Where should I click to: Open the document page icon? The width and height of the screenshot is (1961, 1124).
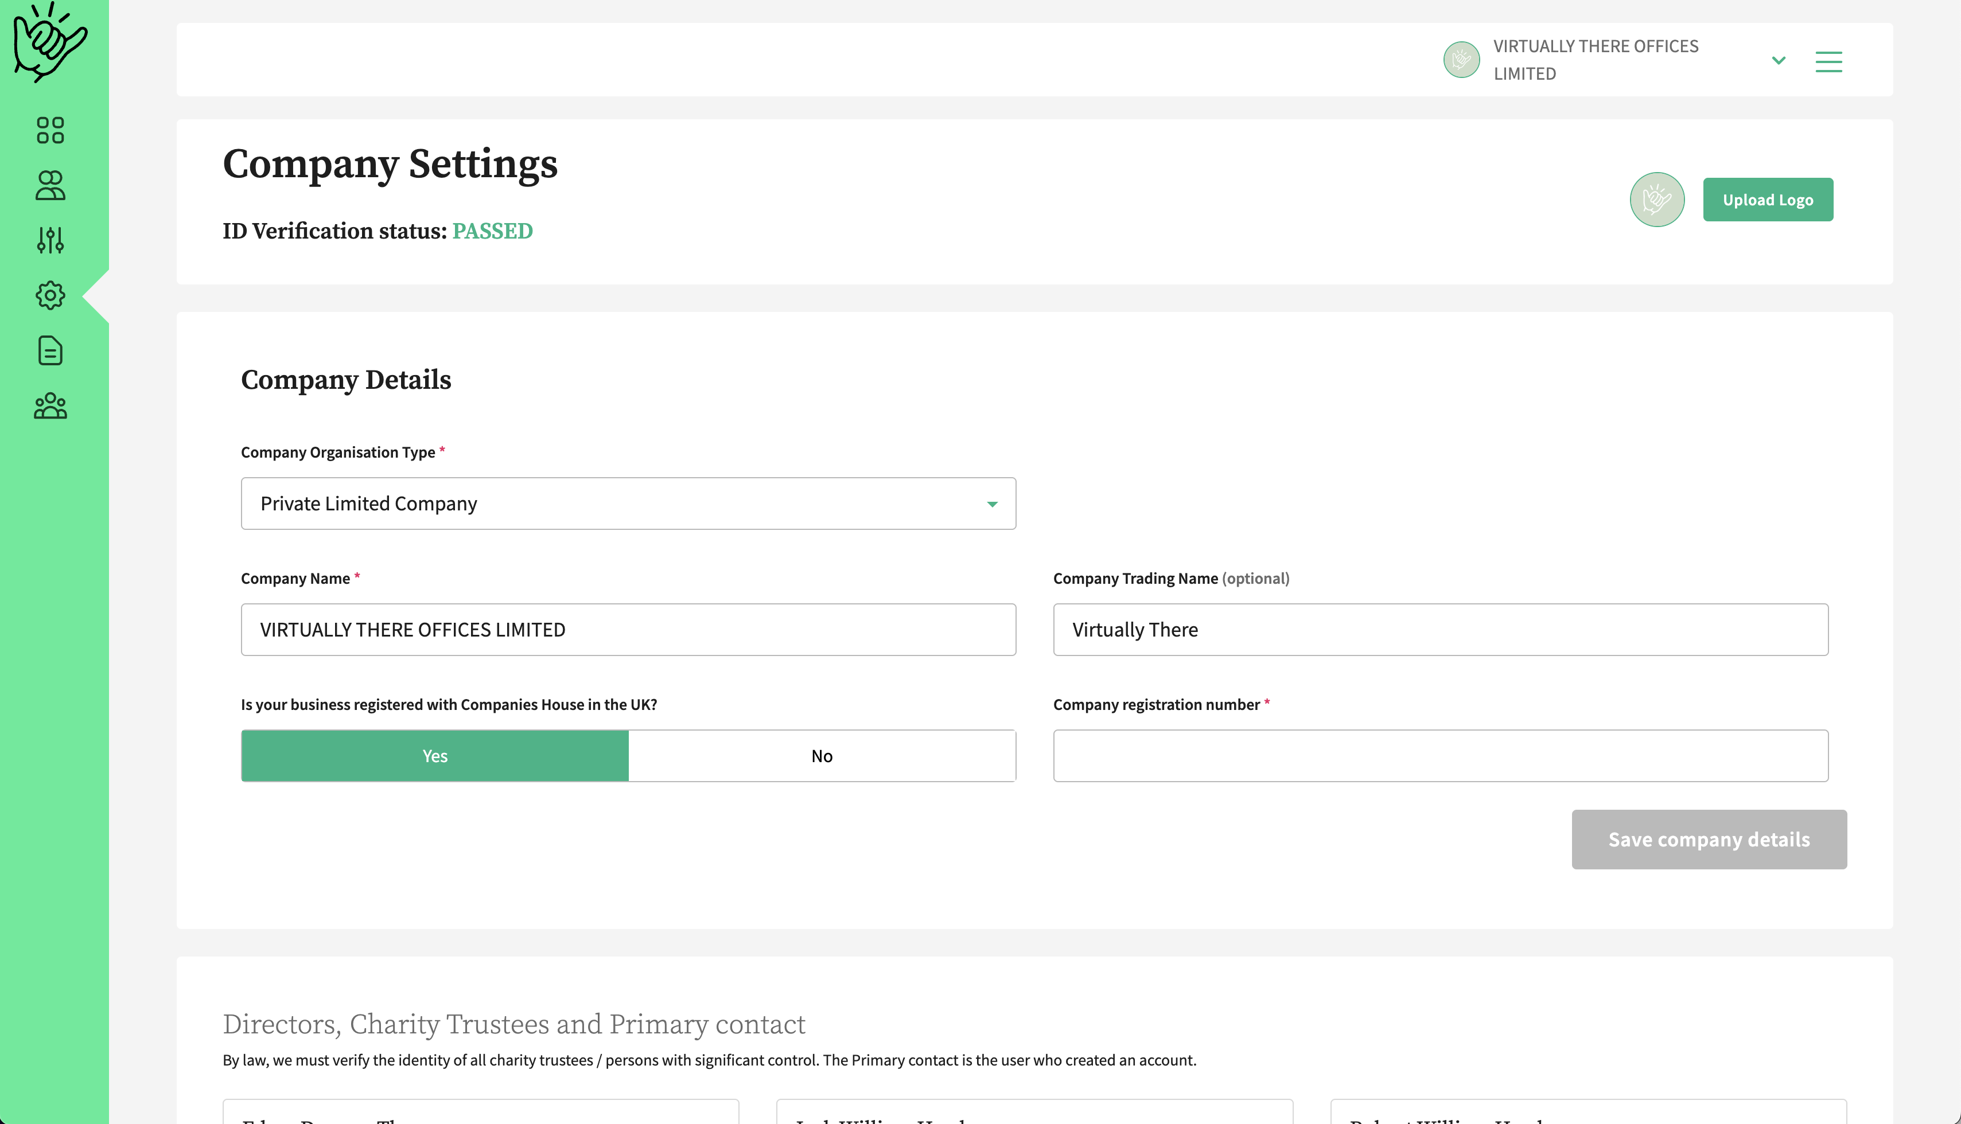pyautogui.click(x=50, y=350)
